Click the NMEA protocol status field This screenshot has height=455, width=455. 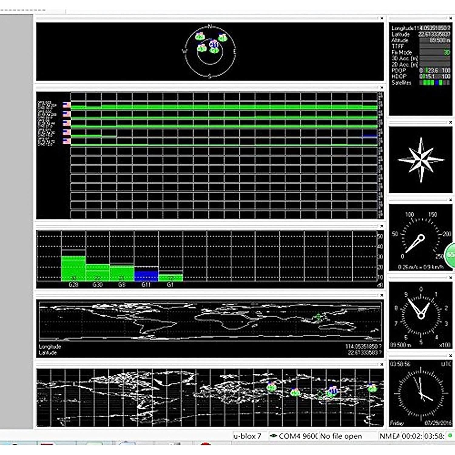click(x=389, y=436)
